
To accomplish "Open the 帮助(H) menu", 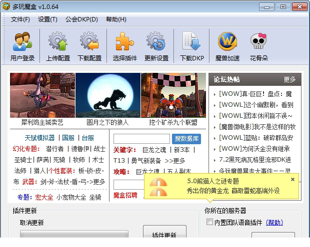I will [116, 19].
